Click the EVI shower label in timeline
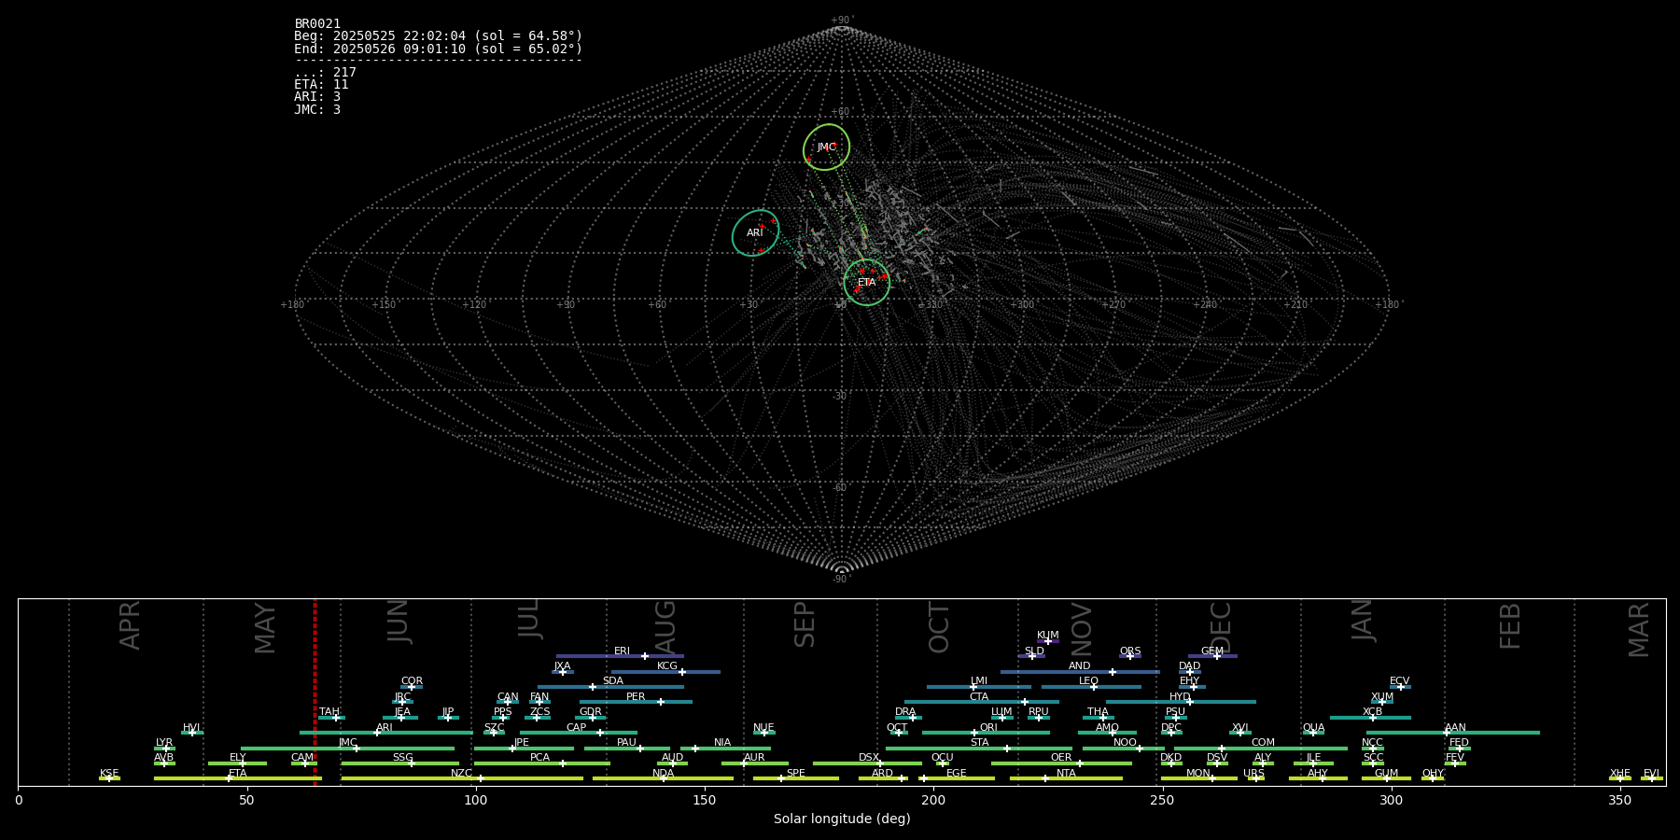Viewport: 1680px width, 840px height. click(1651, 774)
